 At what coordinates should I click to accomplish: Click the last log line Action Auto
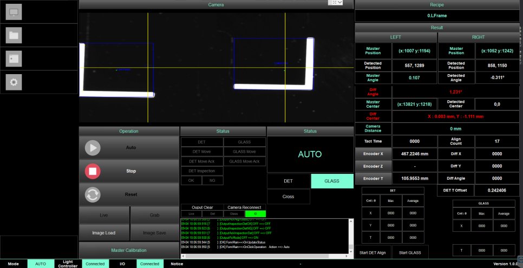(x=236, y=247)
